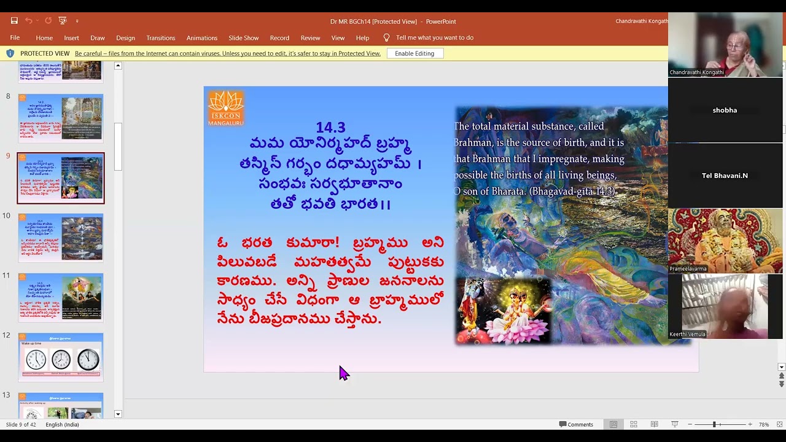The image size is (786, 442).
Task: Click the Enable Editing button
Action: pyautogui.click(x=414, y=53)
